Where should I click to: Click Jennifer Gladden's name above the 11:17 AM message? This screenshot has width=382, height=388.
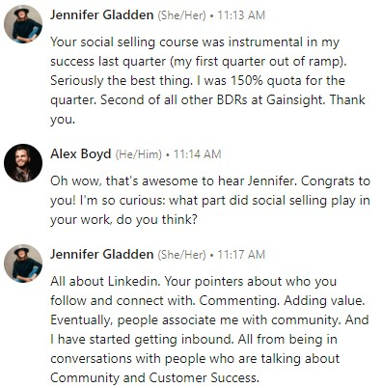102,255
